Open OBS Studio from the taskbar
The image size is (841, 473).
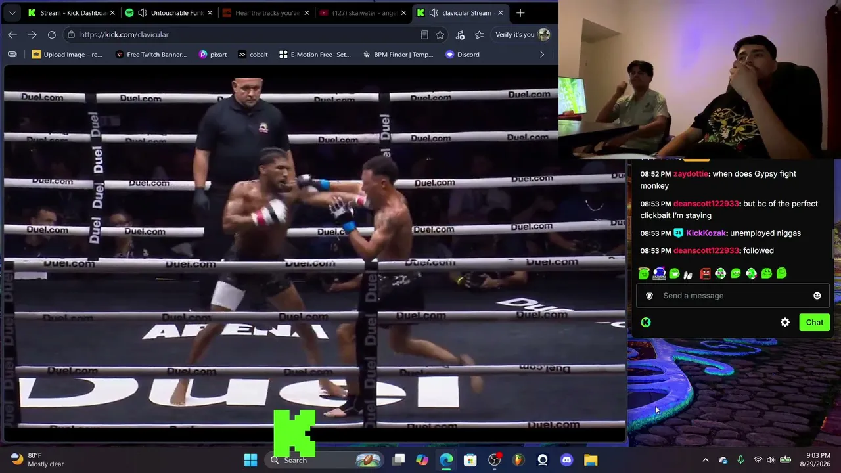494,460
